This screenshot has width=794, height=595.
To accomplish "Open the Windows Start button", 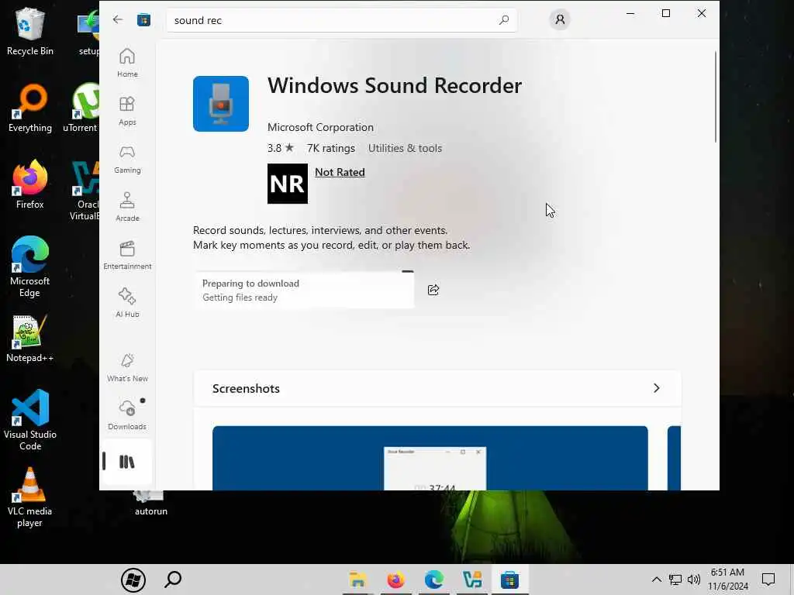I will [x=133, y=580].
